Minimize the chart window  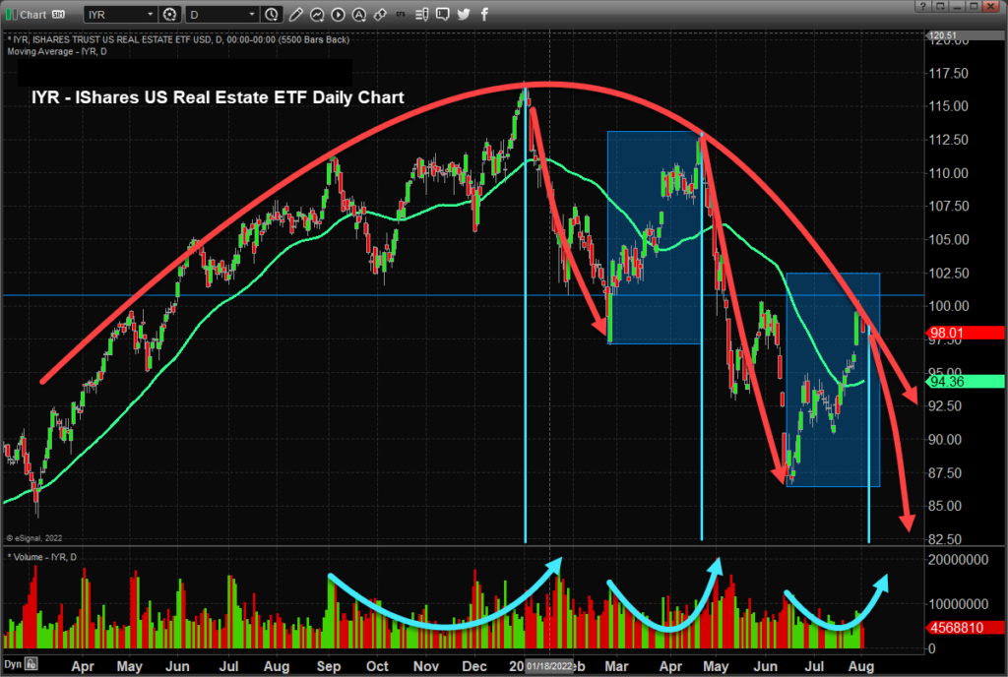point(957,7)
